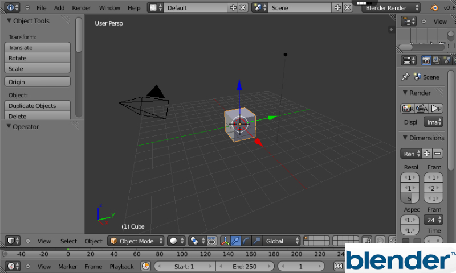
Task: Select the translate manipulator arrow icon
Action: (236, 241)
